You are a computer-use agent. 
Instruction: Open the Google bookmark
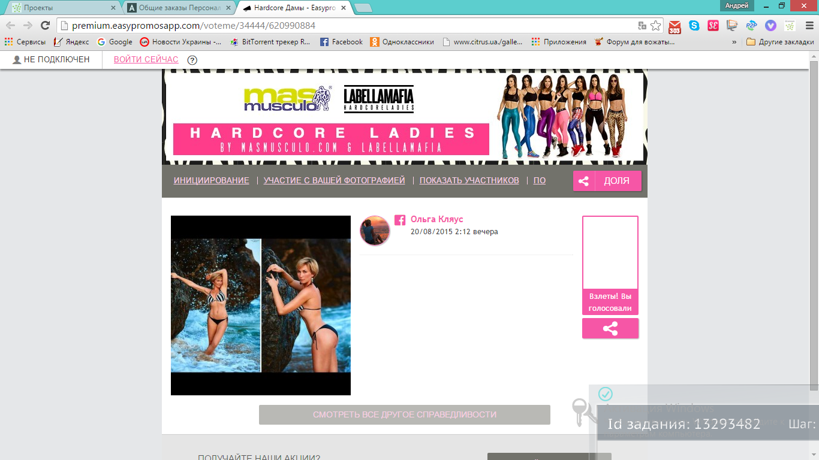pos(115,42)
